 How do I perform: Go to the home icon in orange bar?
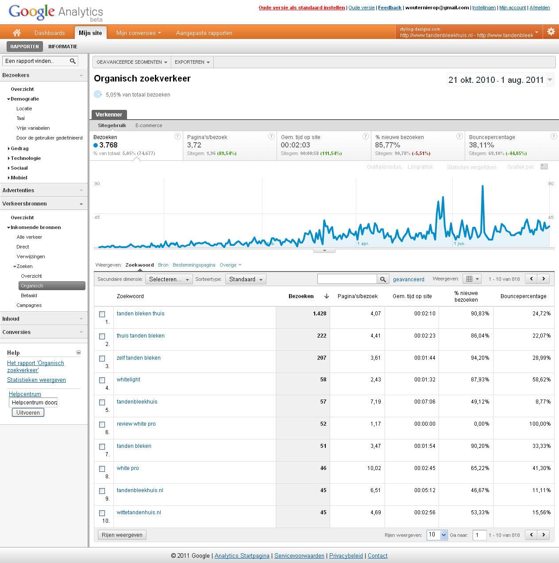17,32
